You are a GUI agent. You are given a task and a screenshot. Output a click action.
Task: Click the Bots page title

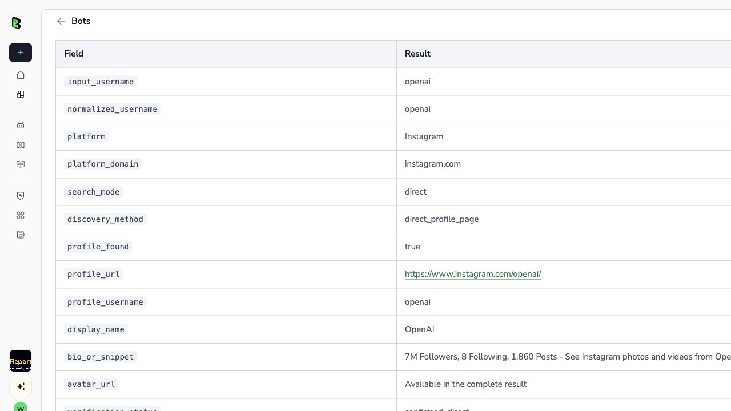(81, 21)
